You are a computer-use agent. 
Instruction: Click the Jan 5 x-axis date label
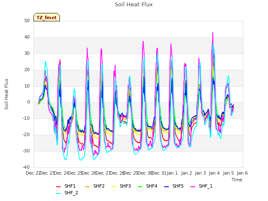(228, 173)
